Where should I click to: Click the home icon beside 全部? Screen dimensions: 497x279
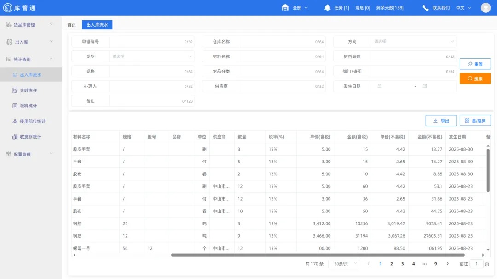pyautogui.click(x=284, y=7)
